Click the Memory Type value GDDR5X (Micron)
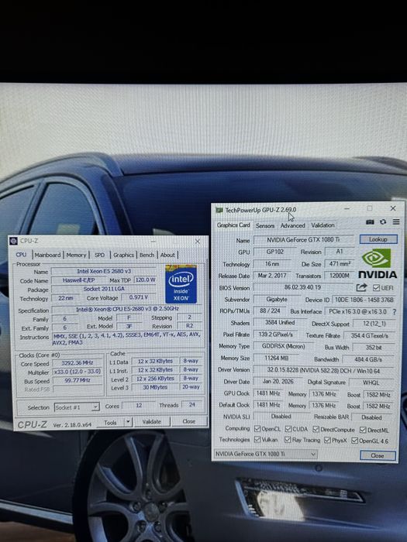This screenshot has height=542, width=407. tap(284, 346)
